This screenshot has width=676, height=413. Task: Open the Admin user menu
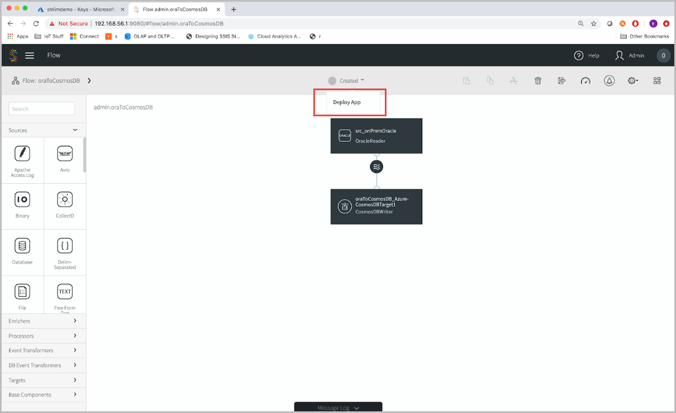coord(630,56)
